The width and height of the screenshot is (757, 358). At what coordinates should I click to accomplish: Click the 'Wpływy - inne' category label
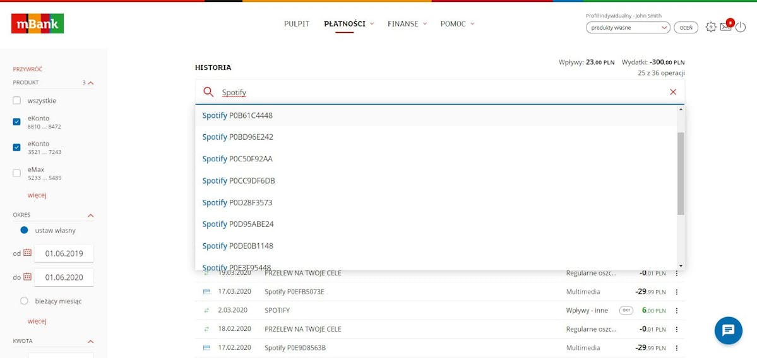[587, 310]
